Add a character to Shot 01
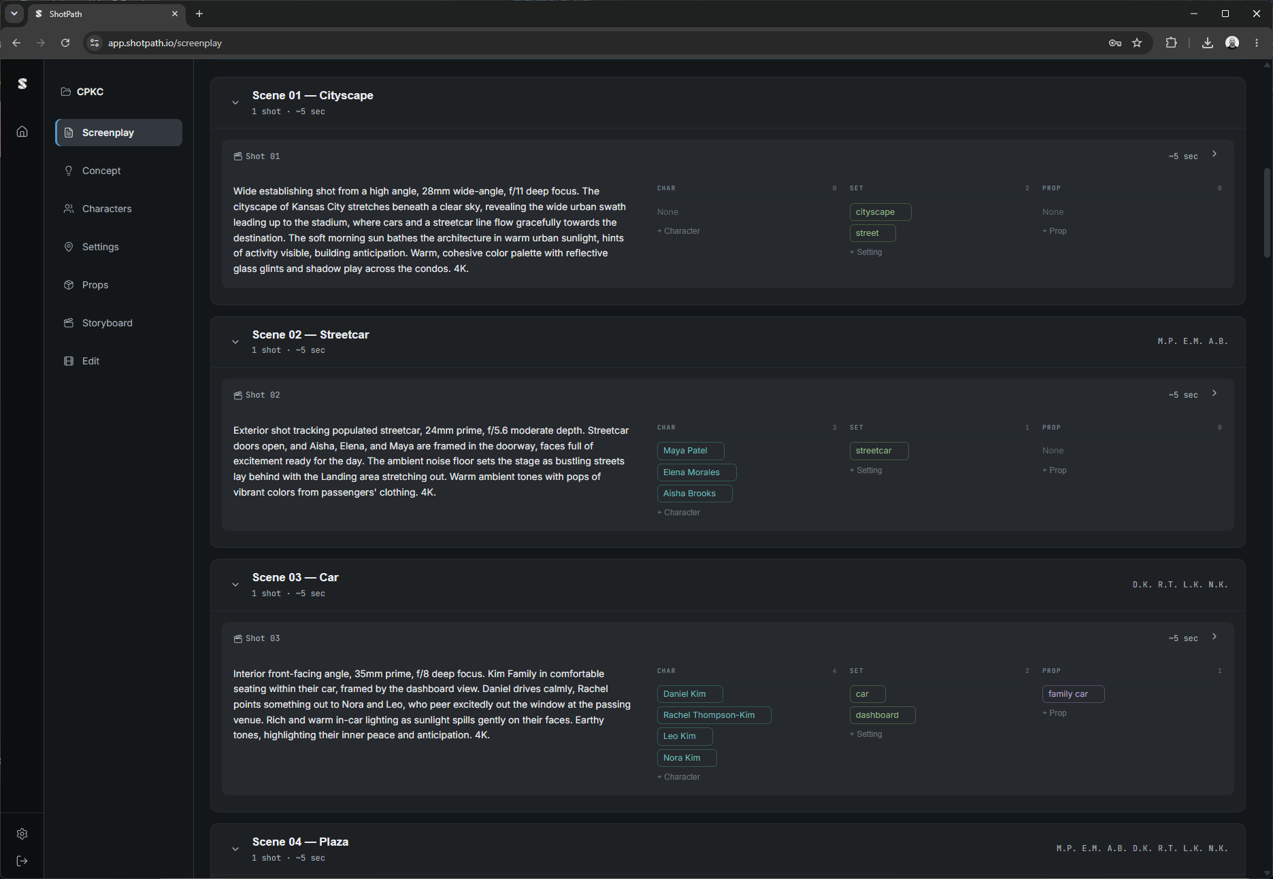The width and height of the screenshot is (1273, 879). (x=678, y=231)
